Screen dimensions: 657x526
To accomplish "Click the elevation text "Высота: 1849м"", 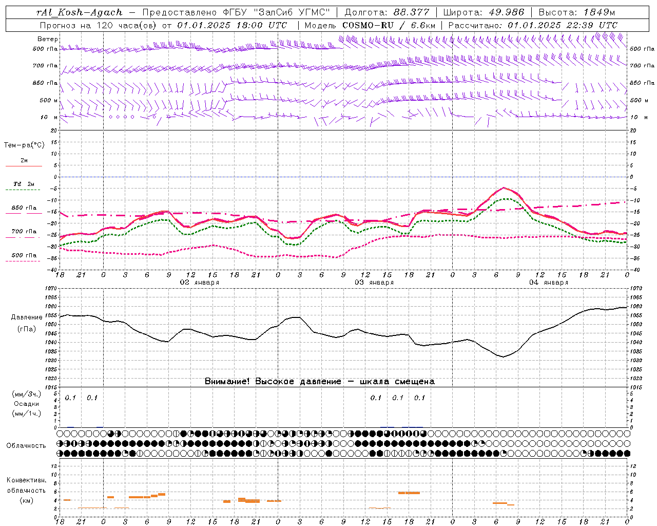I will point(576,12).
